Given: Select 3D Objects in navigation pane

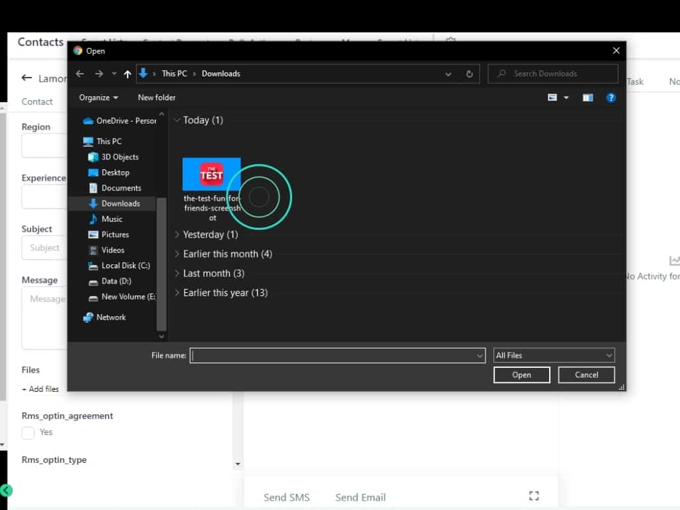Looking at the screenshot, I should tap(120, 157).
